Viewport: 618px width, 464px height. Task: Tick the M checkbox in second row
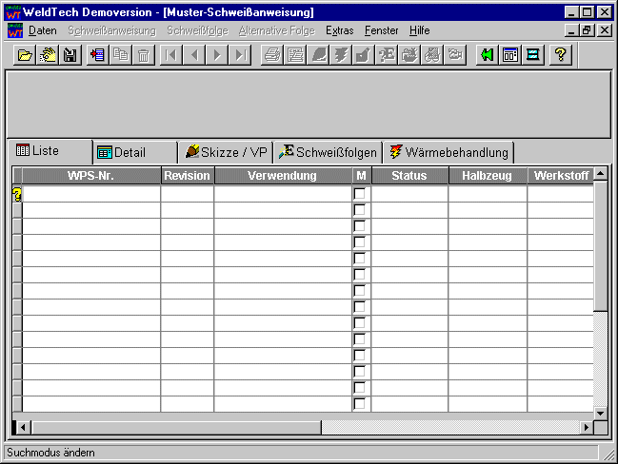click(360, 210)
